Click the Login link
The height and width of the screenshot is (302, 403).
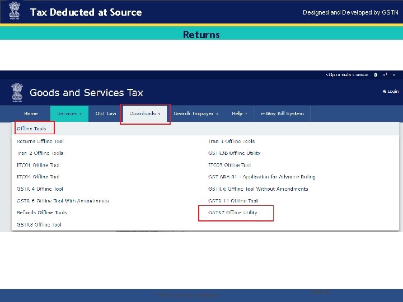(x=391, y=91)
